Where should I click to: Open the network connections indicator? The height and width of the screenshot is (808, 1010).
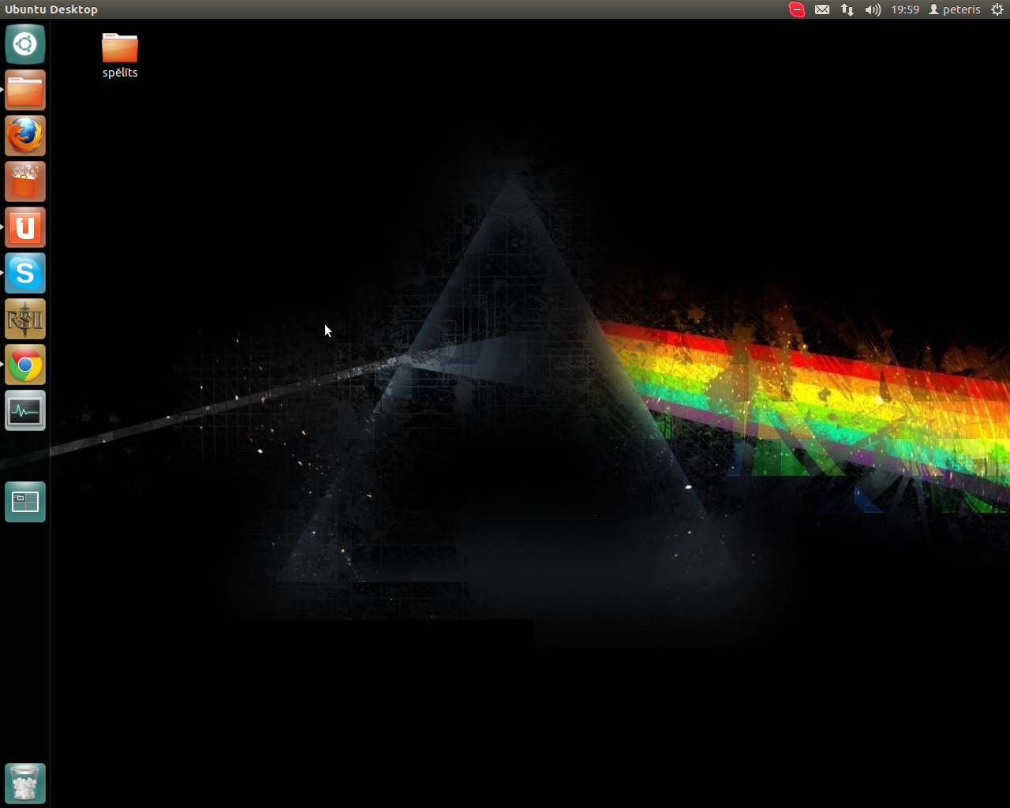[x=847, y=9]
